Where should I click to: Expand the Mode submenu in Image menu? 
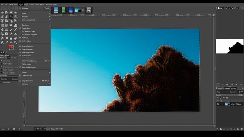tap(35, 14)
